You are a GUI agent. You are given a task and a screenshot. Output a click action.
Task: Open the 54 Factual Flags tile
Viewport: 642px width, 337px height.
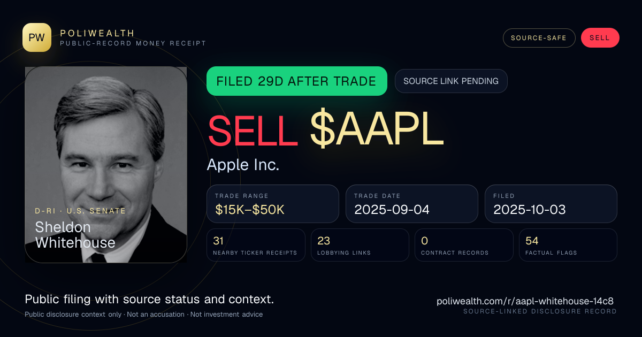coord(568,245)
